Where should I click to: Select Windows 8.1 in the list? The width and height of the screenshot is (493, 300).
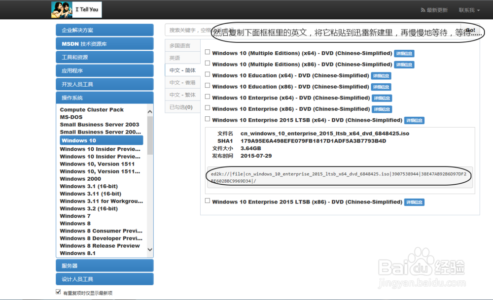(x=78, y=253)
